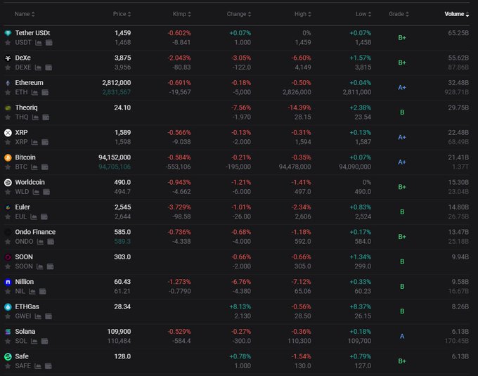Open chart icon for ETH
Screen dimensions: 478x376
34,92
